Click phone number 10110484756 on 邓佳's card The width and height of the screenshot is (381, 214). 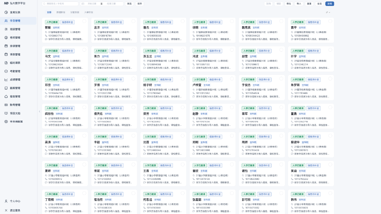[55, 93]
